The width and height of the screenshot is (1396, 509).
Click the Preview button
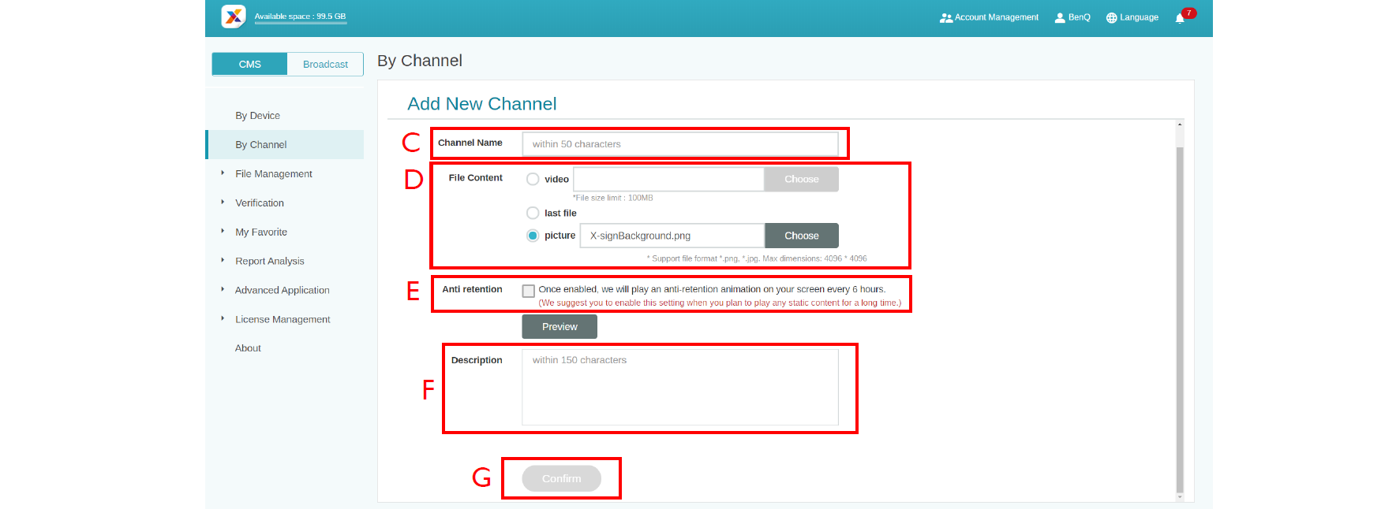coord(560,327)
